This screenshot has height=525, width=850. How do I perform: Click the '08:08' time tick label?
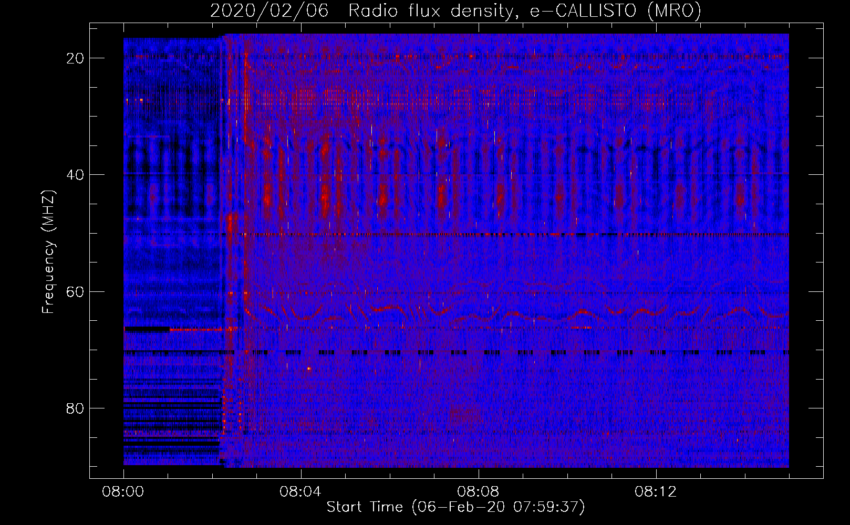click(x=479, y=492)
